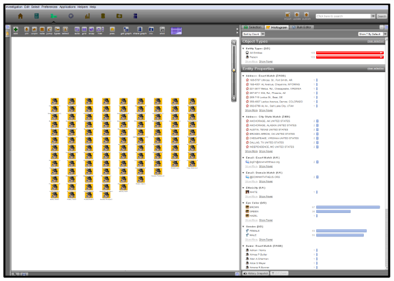Click the Unpin tool icon
The image size is (394, 281).
tap(34, 29)
